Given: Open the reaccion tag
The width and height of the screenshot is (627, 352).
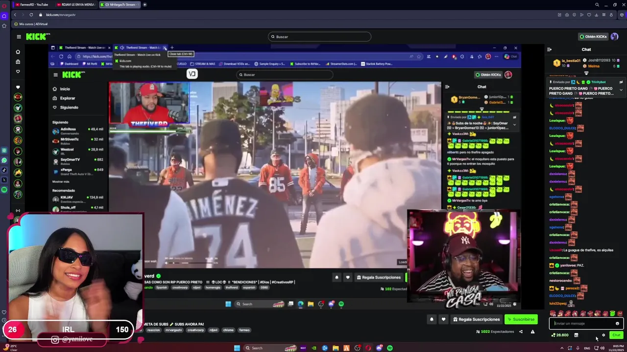Looking at the screenshot, I should pos(153,330).
